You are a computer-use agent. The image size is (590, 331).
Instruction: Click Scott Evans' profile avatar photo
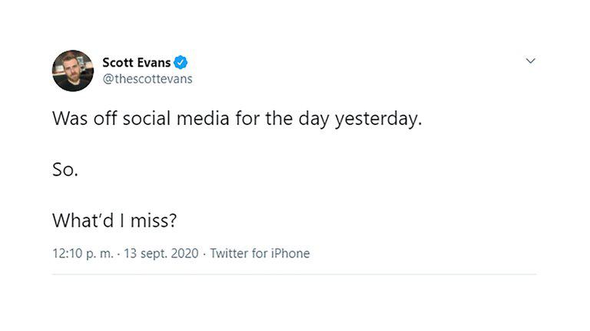[73, 70]
